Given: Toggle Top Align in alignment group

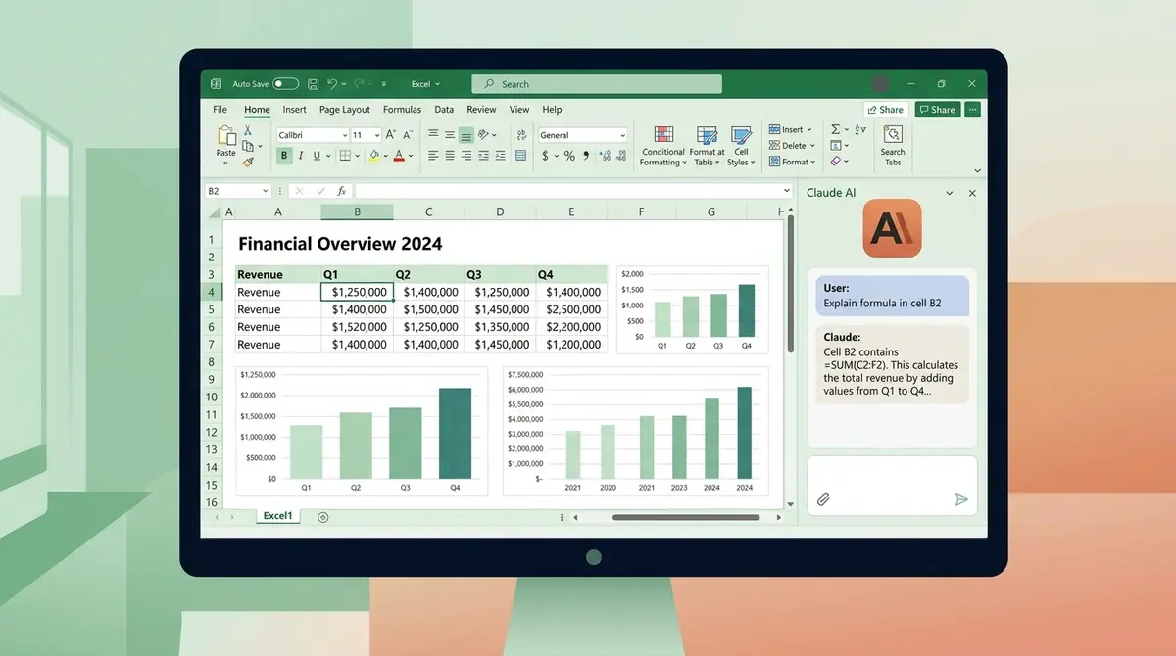Looking at the screenshot, I should tap(433, 134).
